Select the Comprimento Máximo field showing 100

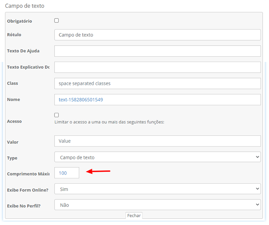67,173
